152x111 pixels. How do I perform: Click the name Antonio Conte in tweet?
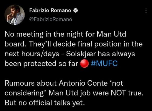[83, 83]
